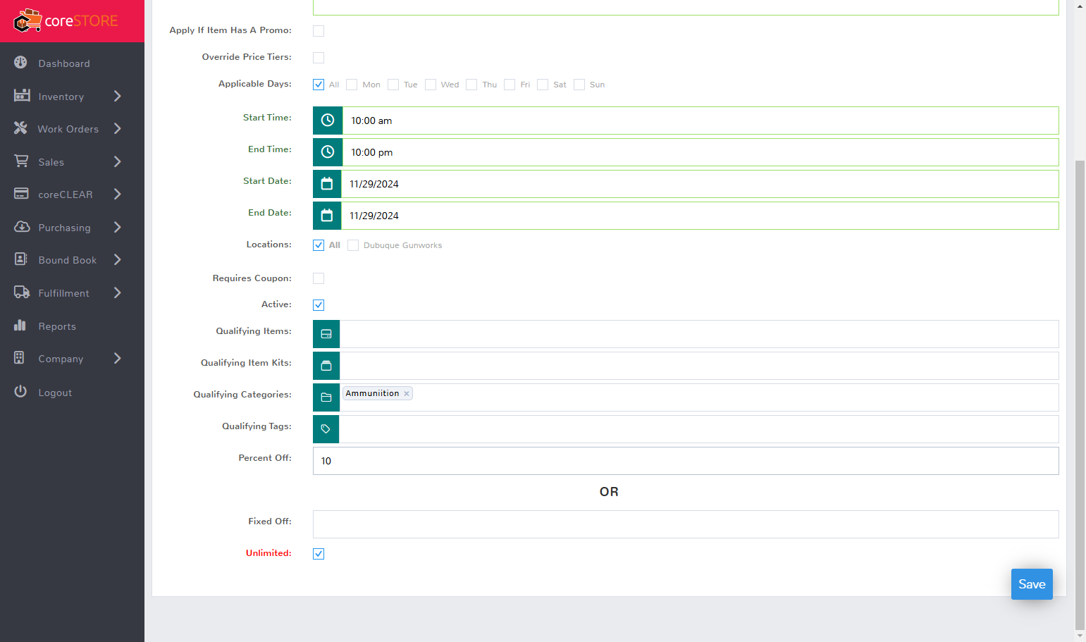Click the Qualifying Categories folder icon
The width and height of the screenshot is (1086, 642).
(x=326, y=397)
